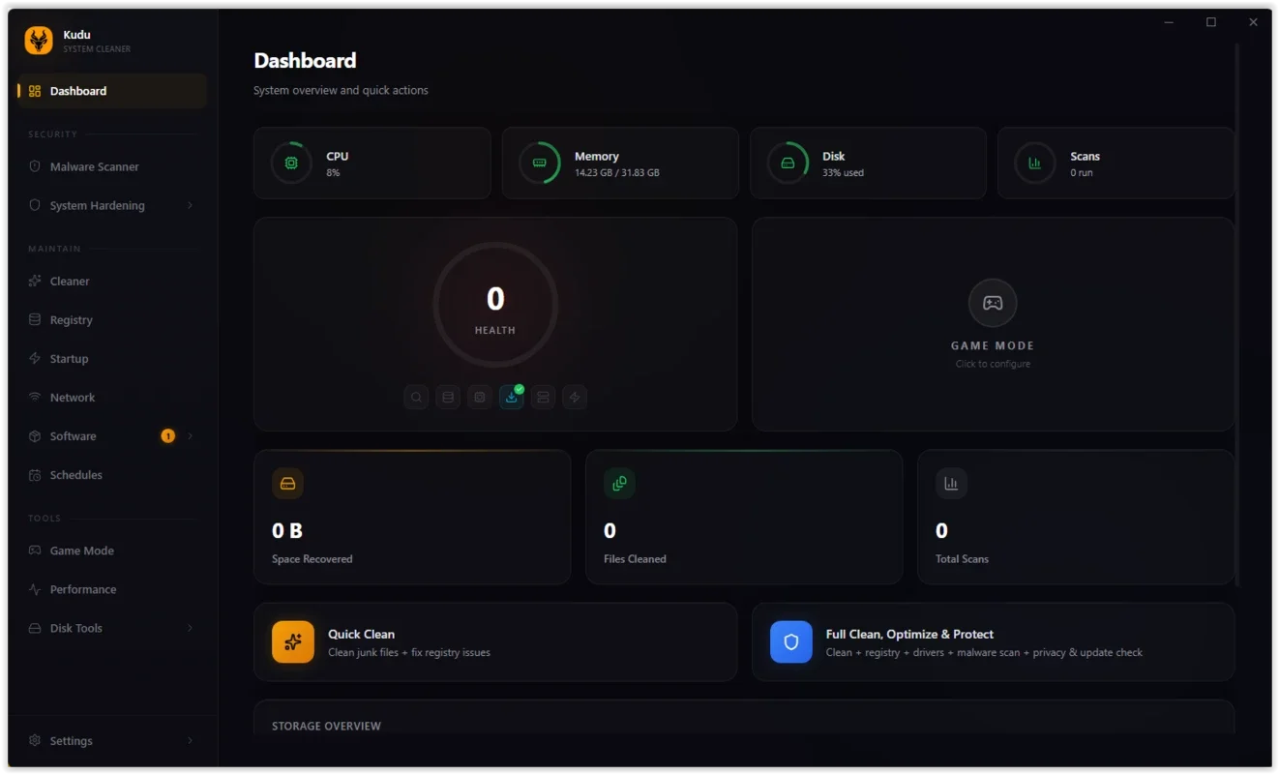Click the Memory usage ring gauge
Screen dimensions: 1279x774
pyautogui.click(x=539, y=163)
